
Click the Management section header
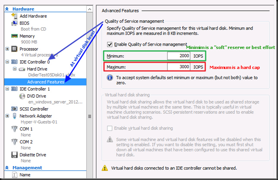(27, 168)
